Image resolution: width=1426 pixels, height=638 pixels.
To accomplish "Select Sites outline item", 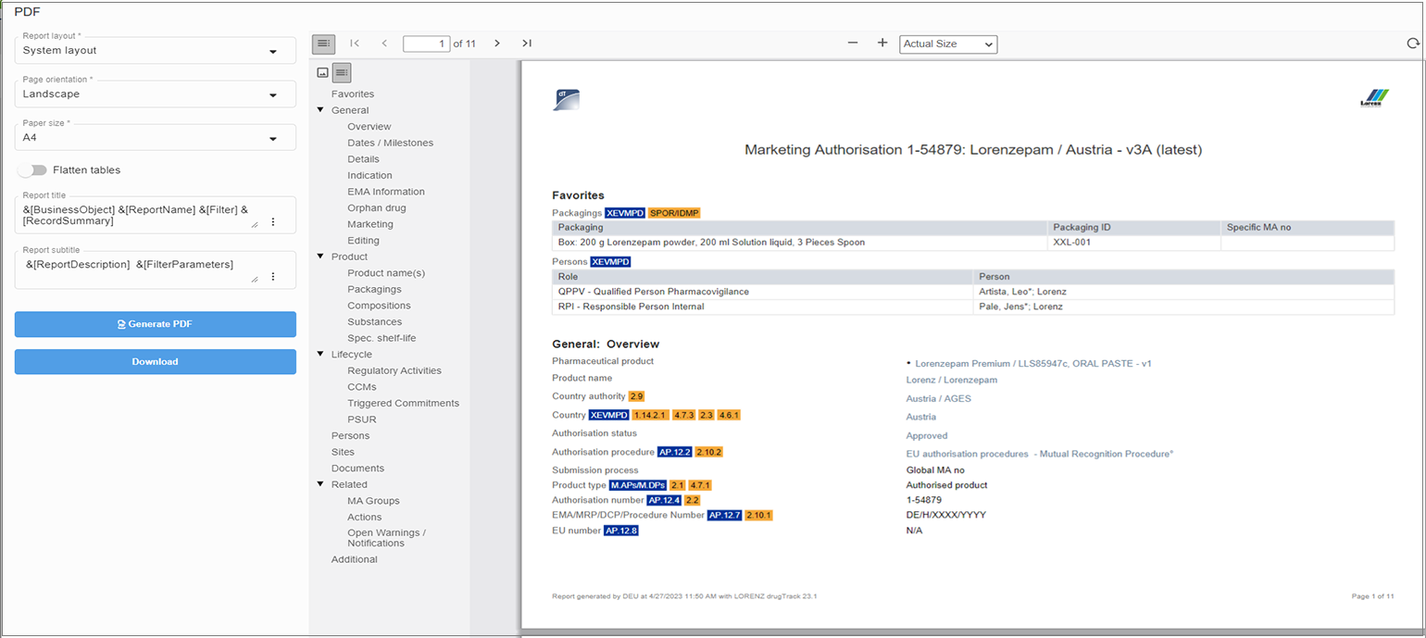I will (343, 452).
